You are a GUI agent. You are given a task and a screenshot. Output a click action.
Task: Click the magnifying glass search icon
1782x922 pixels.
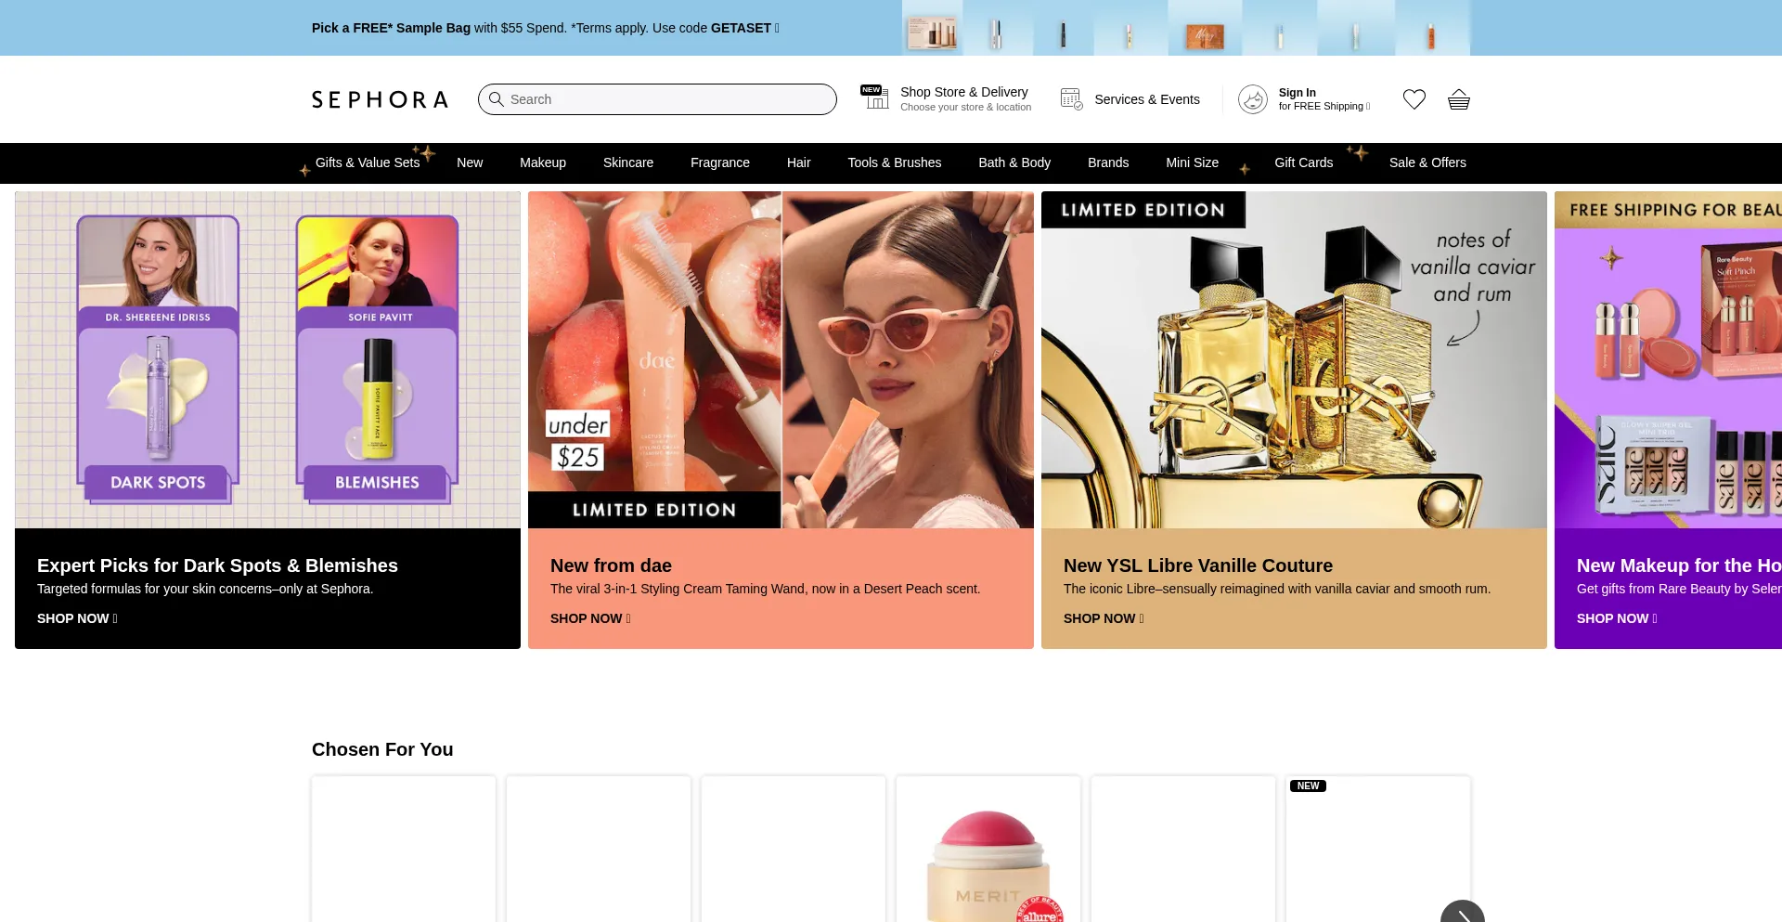point(497,99)
